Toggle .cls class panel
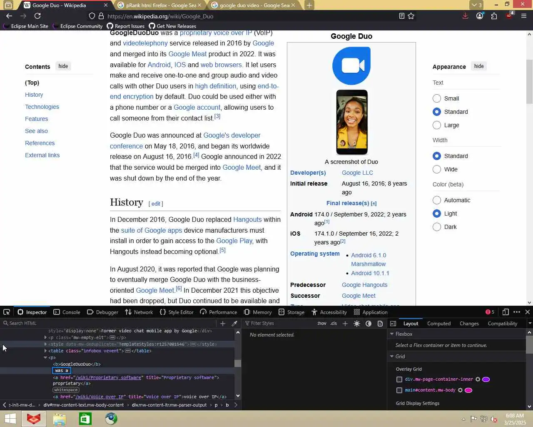Screen dimensions: 533x427 tap(334, 323)
